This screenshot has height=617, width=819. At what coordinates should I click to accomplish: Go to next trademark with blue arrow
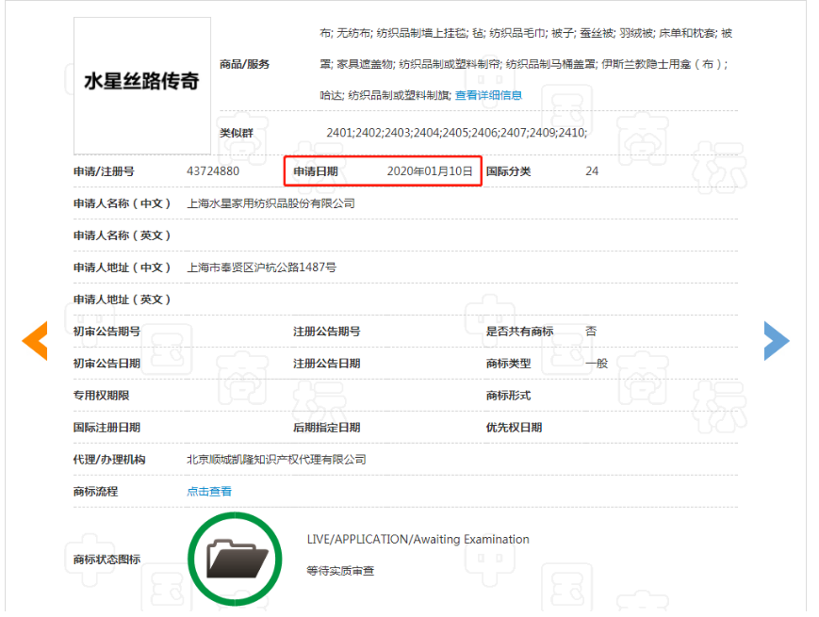(777, 341)
